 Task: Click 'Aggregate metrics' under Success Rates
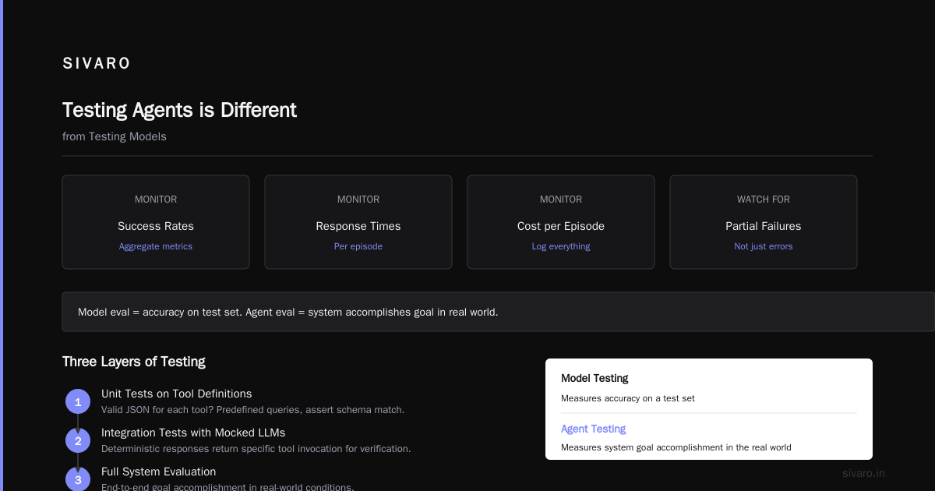pos(156,246)
